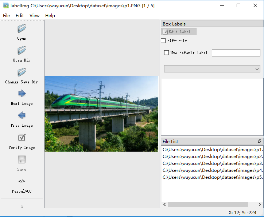Open the label filter combo box
The image size is (264, 217).
pyautogui.click(x=212, y=69)
